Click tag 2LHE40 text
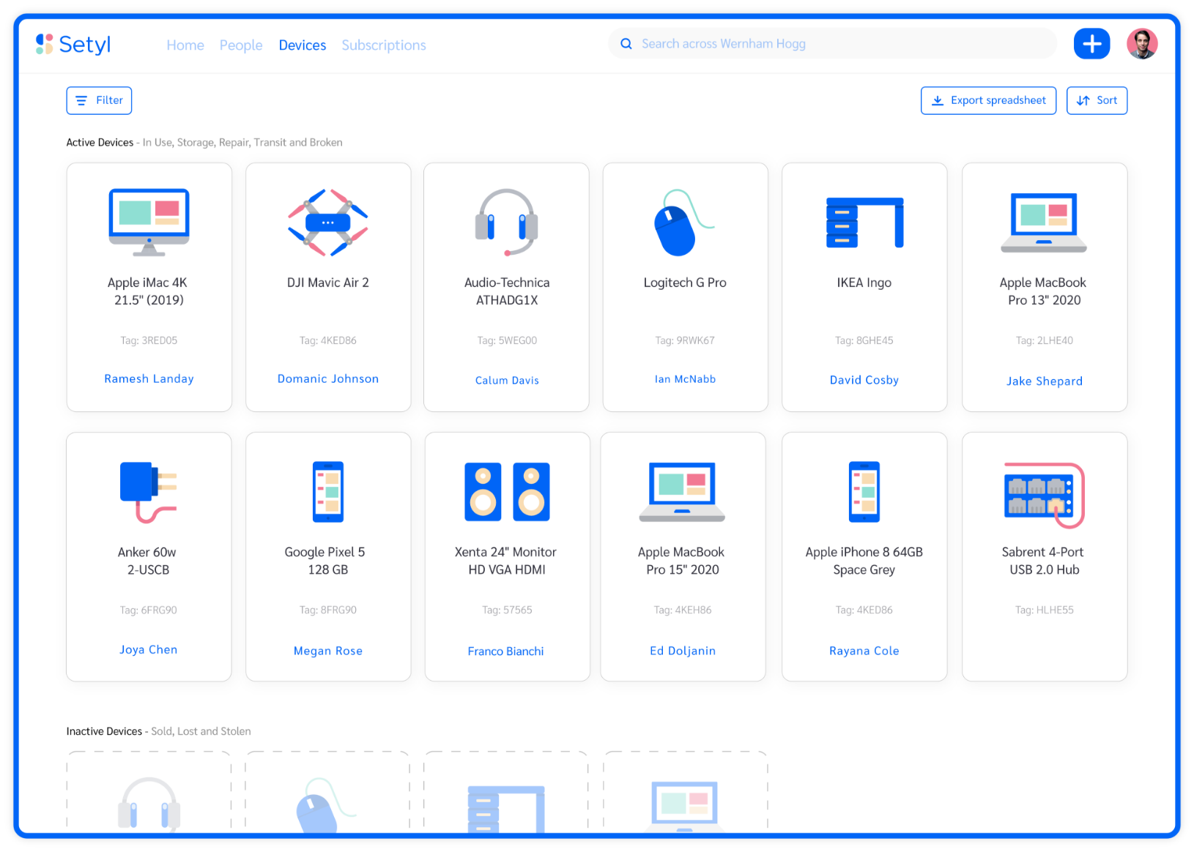1194x852 pixels. [1044, 340]
